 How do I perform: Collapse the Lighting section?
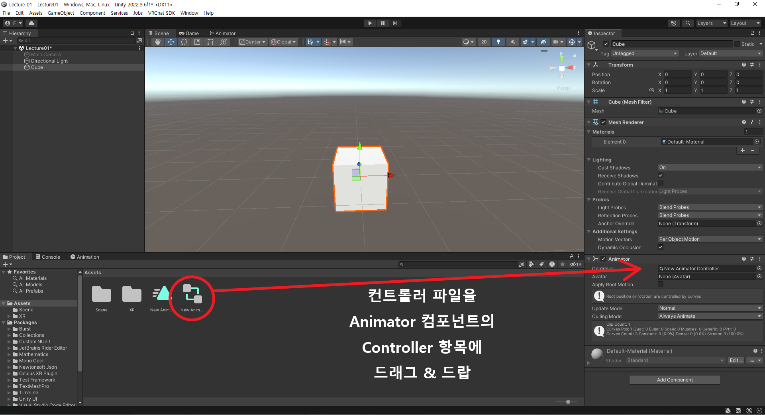point(589,160)
